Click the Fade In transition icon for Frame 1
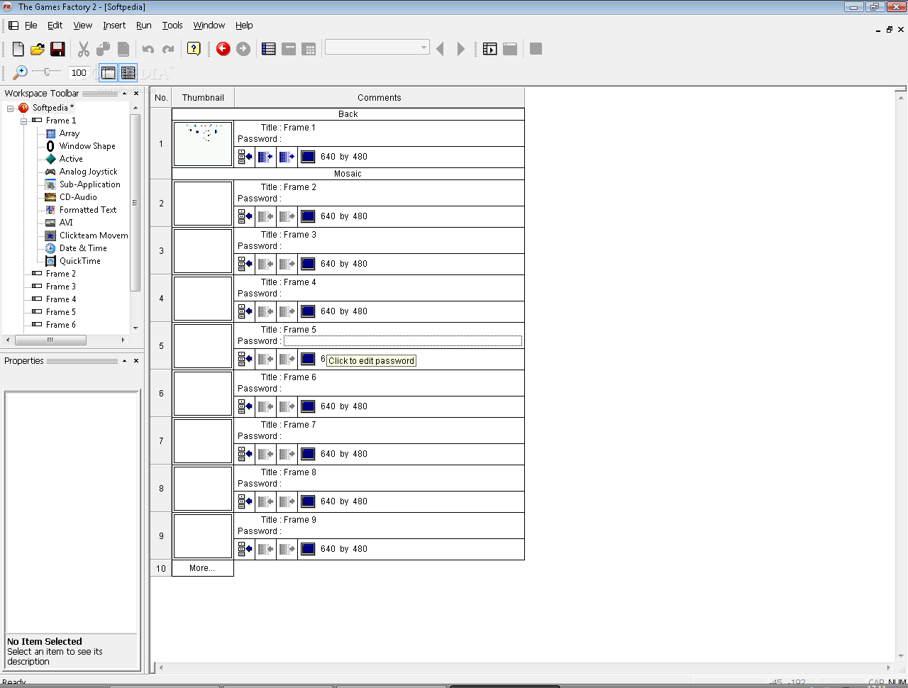 pyautogui.click(x=265, y=157)
